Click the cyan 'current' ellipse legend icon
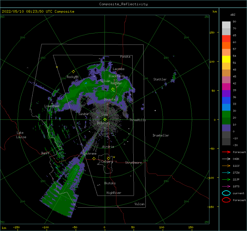The image size is (247, 231). click(x=226, y=193)
